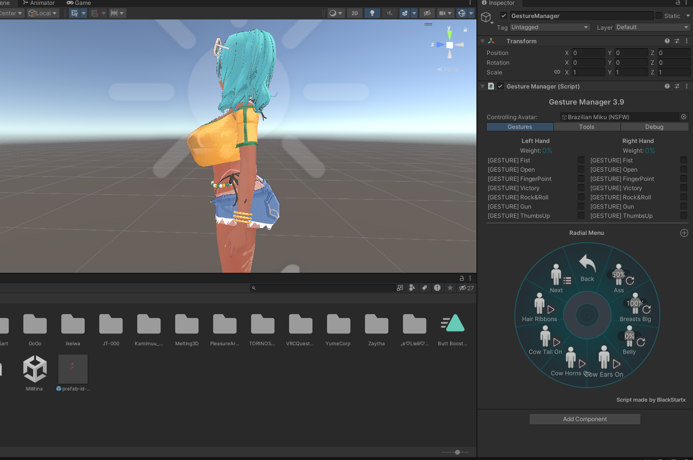Enable Left Hand Fist gesture checkbox
The height and width of the screenshot is (460, 693).
[581, 160]
